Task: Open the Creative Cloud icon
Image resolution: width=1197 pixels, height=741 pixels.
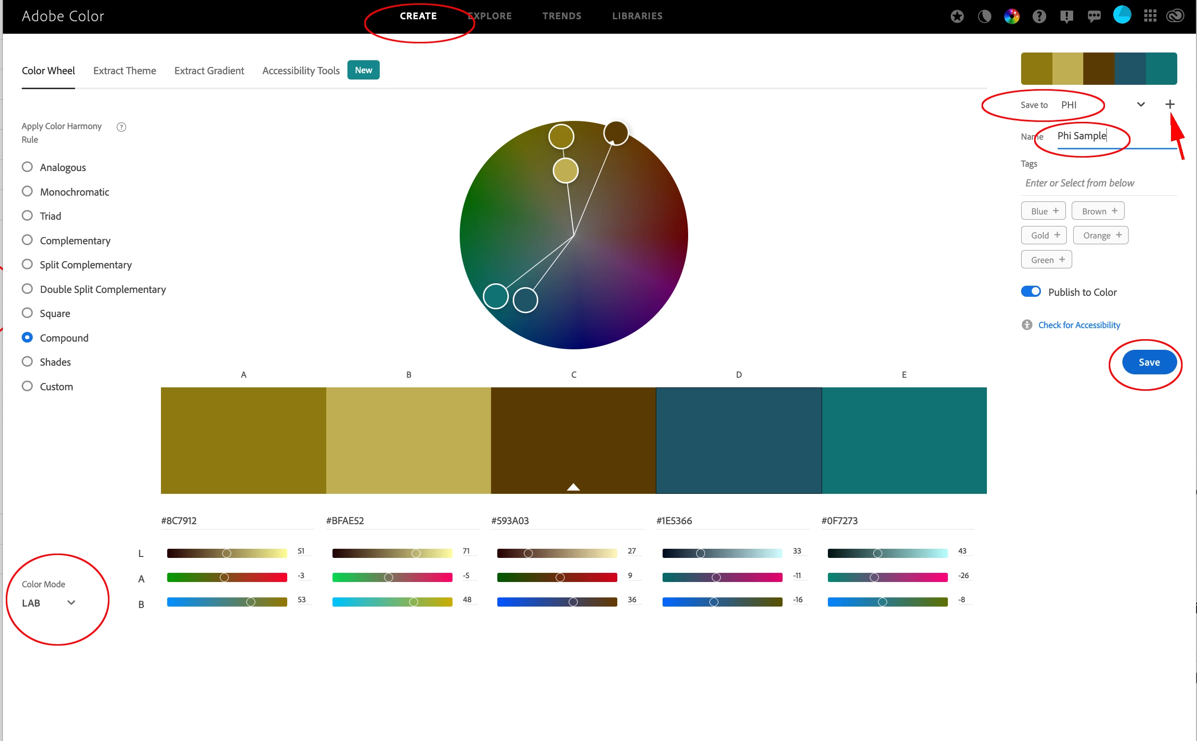Action: click(1175, 16)
